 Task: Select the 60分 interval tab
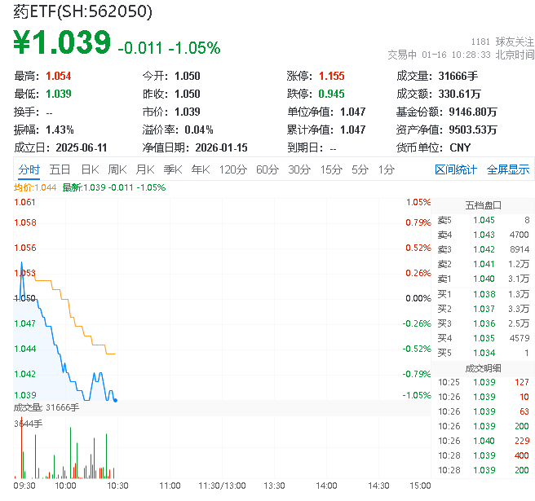pyautogui.click(x=267, y=169)
